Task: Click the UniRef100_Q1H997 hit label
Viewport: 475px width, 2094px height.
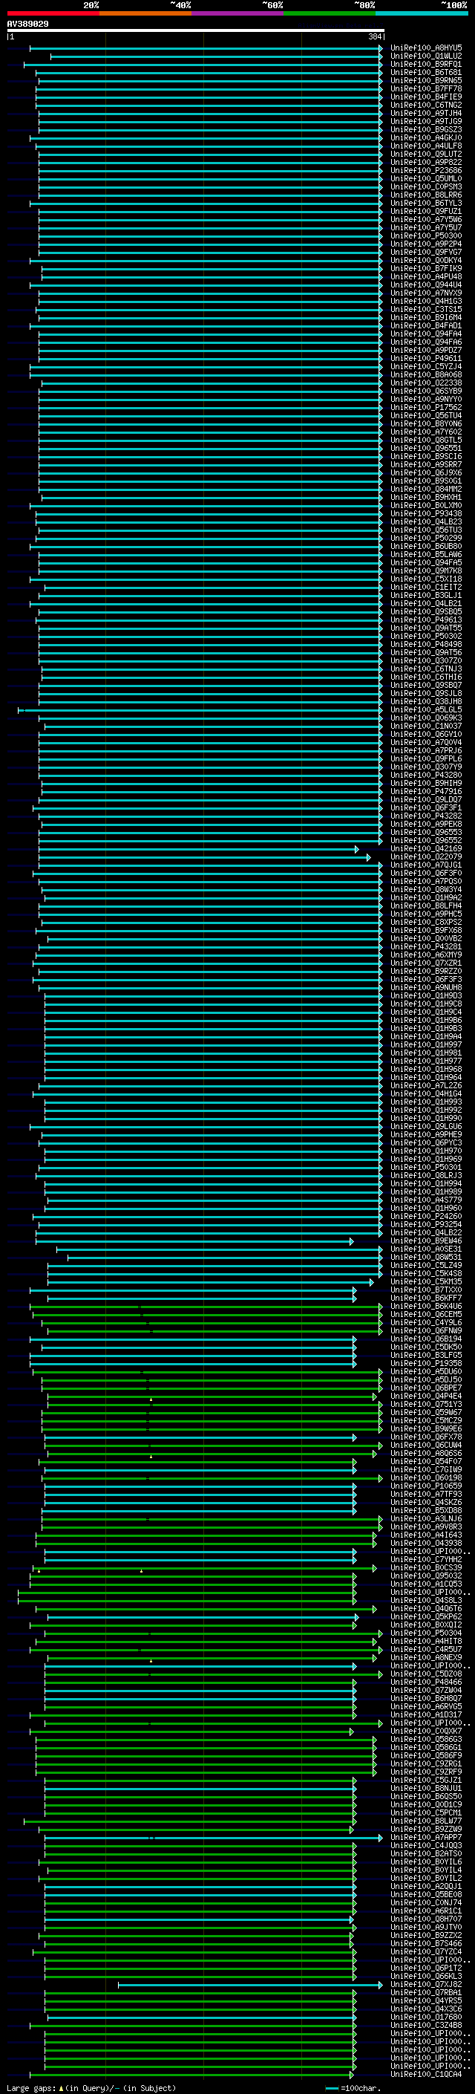Action: (x=426, y=1044)
